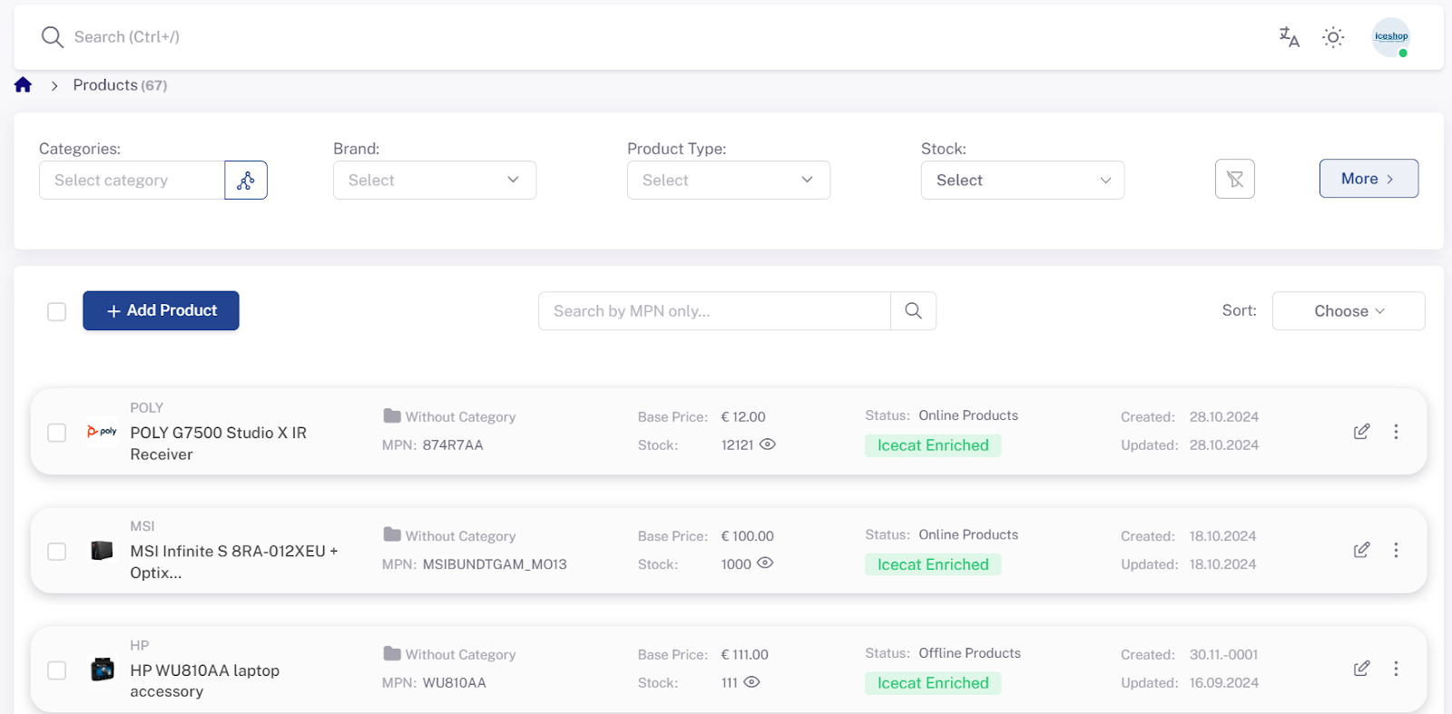Click the Add Product button
This screenshot has height=714, width=1452.
161,310
